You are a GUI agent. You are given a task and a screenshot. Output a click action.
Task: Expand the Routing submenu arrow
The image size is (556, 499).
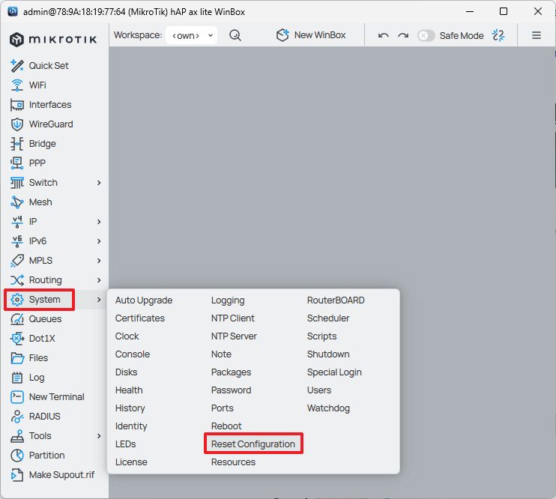coord(99,280)
